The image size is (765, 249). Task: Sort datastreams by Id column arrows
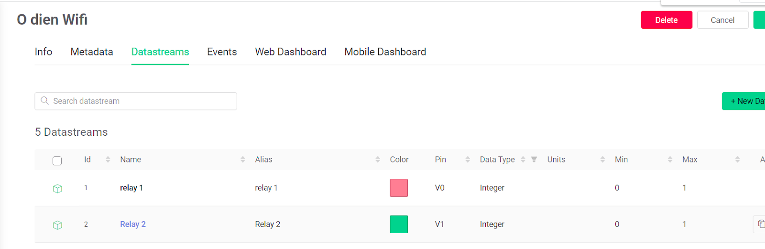click(x=108, y=160)
